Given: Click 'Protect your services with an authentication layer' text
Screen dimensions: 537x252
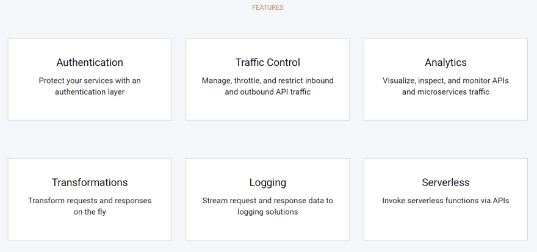Looking at the screenshot, I should [x=90, y=86].
